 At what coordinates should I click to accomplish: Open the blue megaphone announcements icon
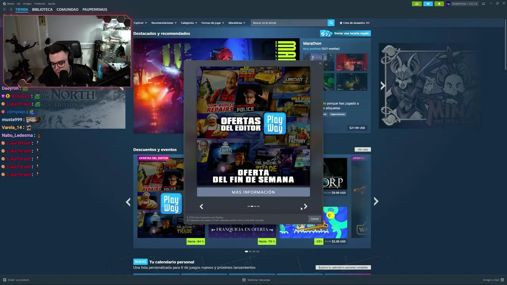coord(428,4)
